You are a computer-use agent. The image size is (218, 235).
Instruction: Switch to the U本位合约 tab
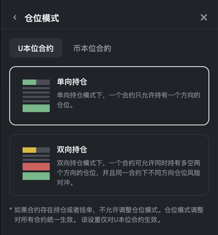[x=36, y=49]
